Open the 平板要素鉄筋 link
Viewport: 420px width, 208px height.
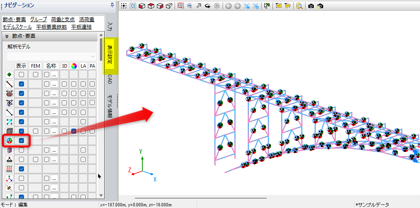(52, 27)
